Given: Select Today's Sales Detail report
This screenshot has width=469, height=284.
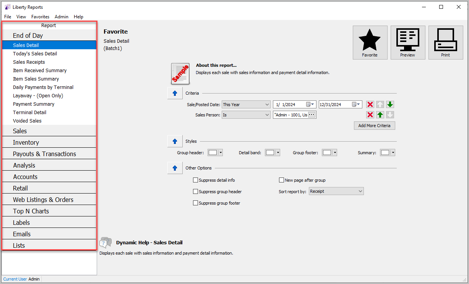Looking at the screenshot, I should pyautogui.click(x=49, y=53).
